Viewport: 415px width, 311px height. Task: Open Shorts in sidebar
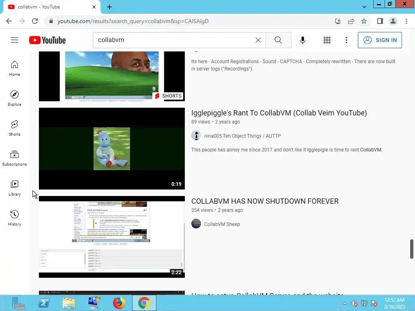point(15,128)
